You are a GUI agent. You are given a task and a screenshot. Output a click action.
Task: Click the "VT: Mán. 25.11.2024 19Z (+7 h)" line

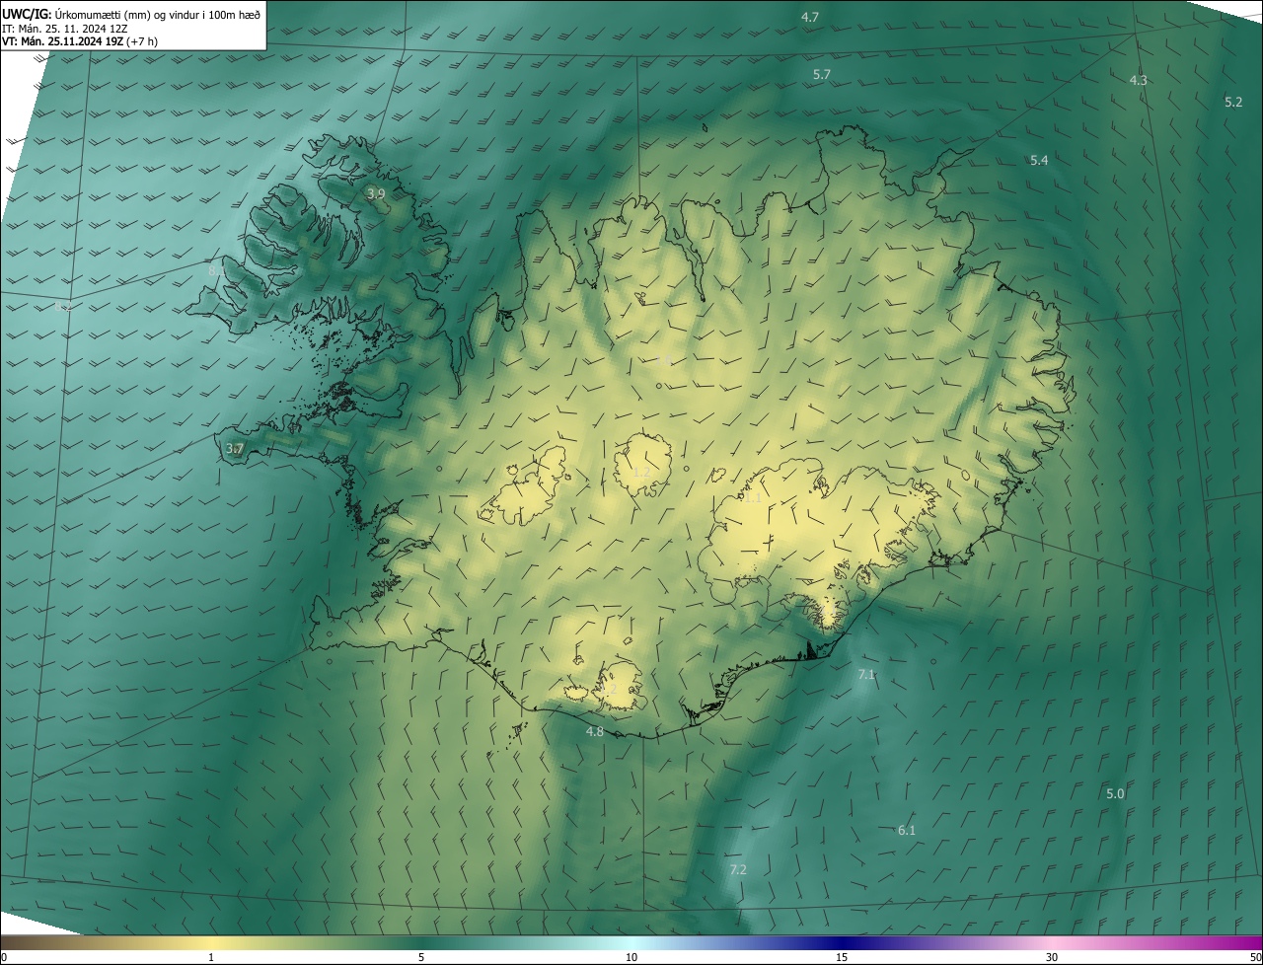tap(80, 41)
